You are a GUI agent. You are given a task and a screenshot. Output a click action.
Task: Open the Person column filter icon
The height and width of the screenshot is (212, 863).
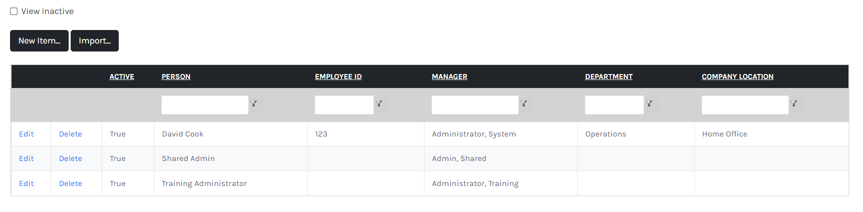[x=254, y=104]
